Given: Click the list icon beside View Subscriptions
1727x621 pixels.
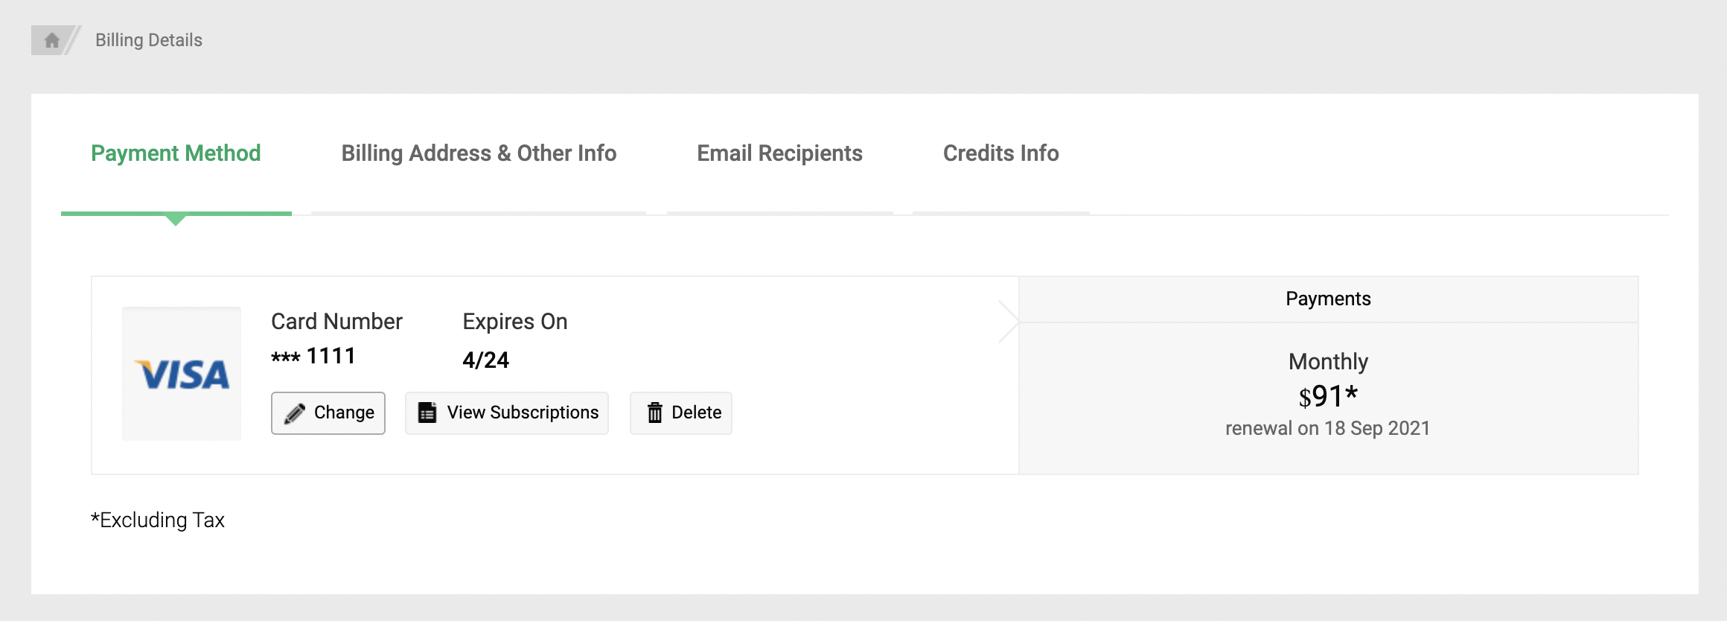Looking at the screenshot, I should click(x=427, y=413).
